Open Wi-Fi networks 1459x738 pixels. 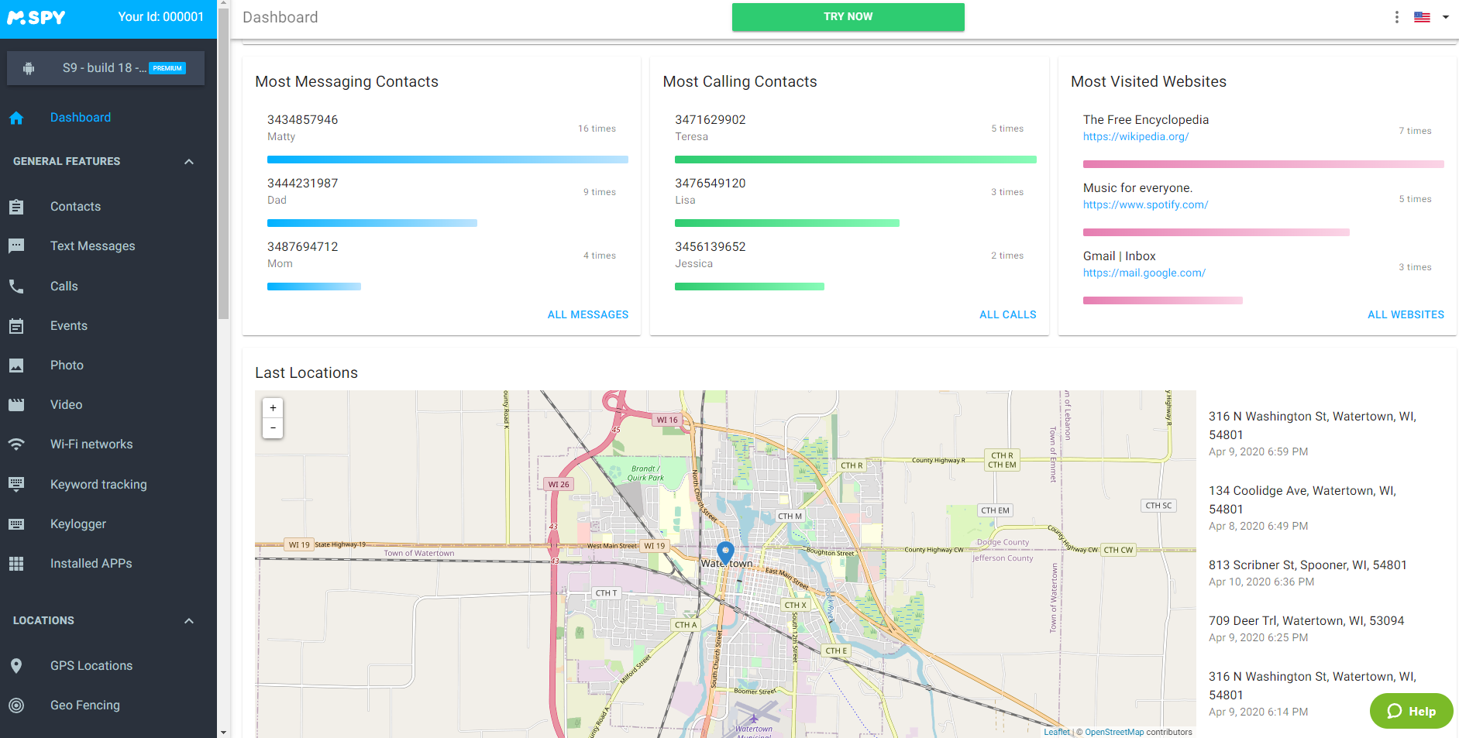pyautogui.click(x=91, y=445)
